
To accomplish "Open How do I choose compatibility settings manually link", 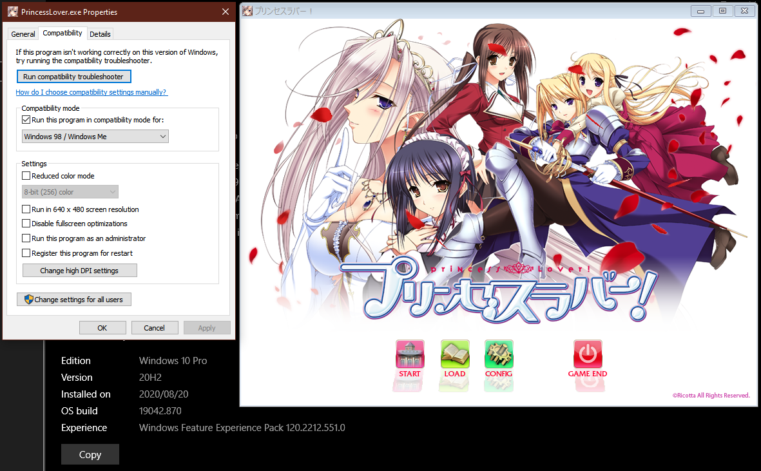I will tap(92, 92).
